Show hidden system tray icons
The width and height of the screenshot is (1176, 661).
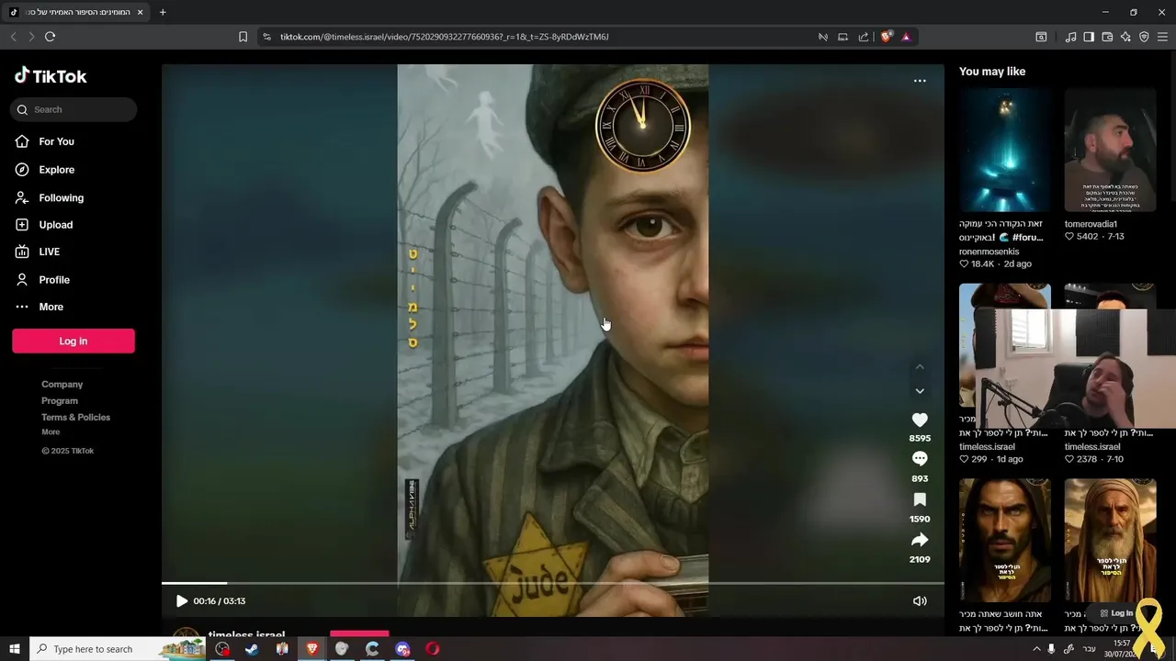click(x=1036, y=649)
